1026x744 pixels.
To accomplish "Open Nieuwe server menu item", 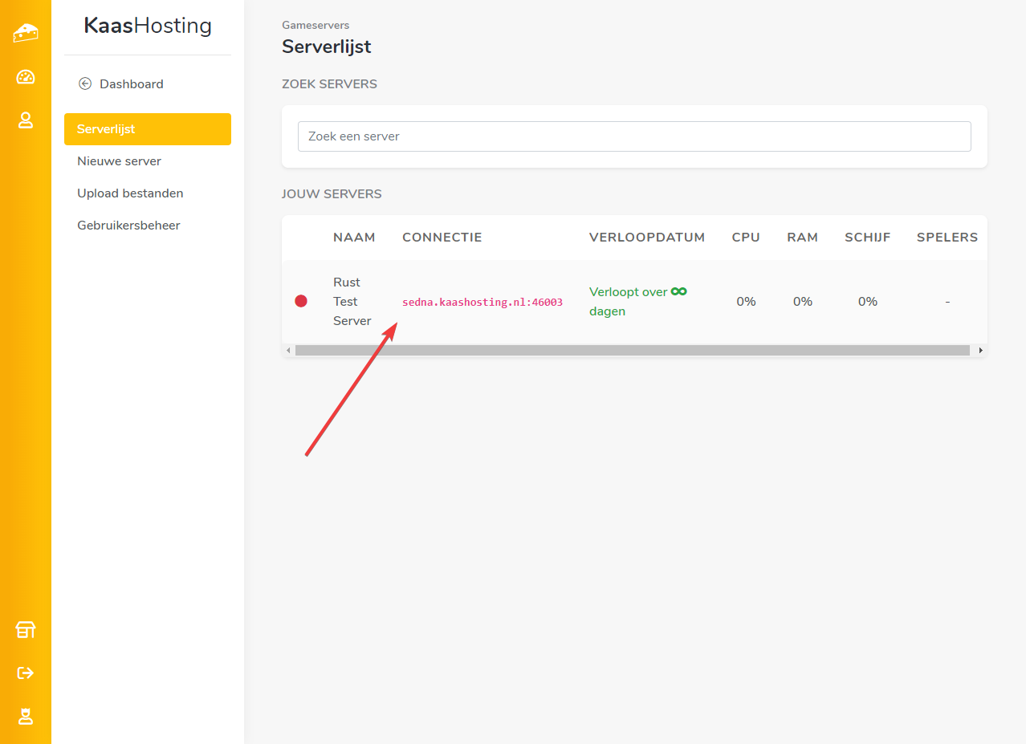I will (119, 161).
